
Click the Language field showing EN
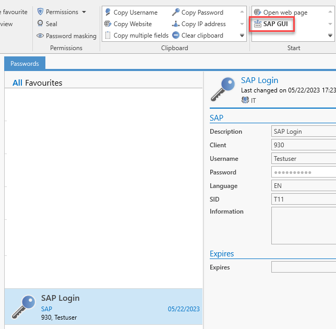pyautogui.click(x=304, y=185)
